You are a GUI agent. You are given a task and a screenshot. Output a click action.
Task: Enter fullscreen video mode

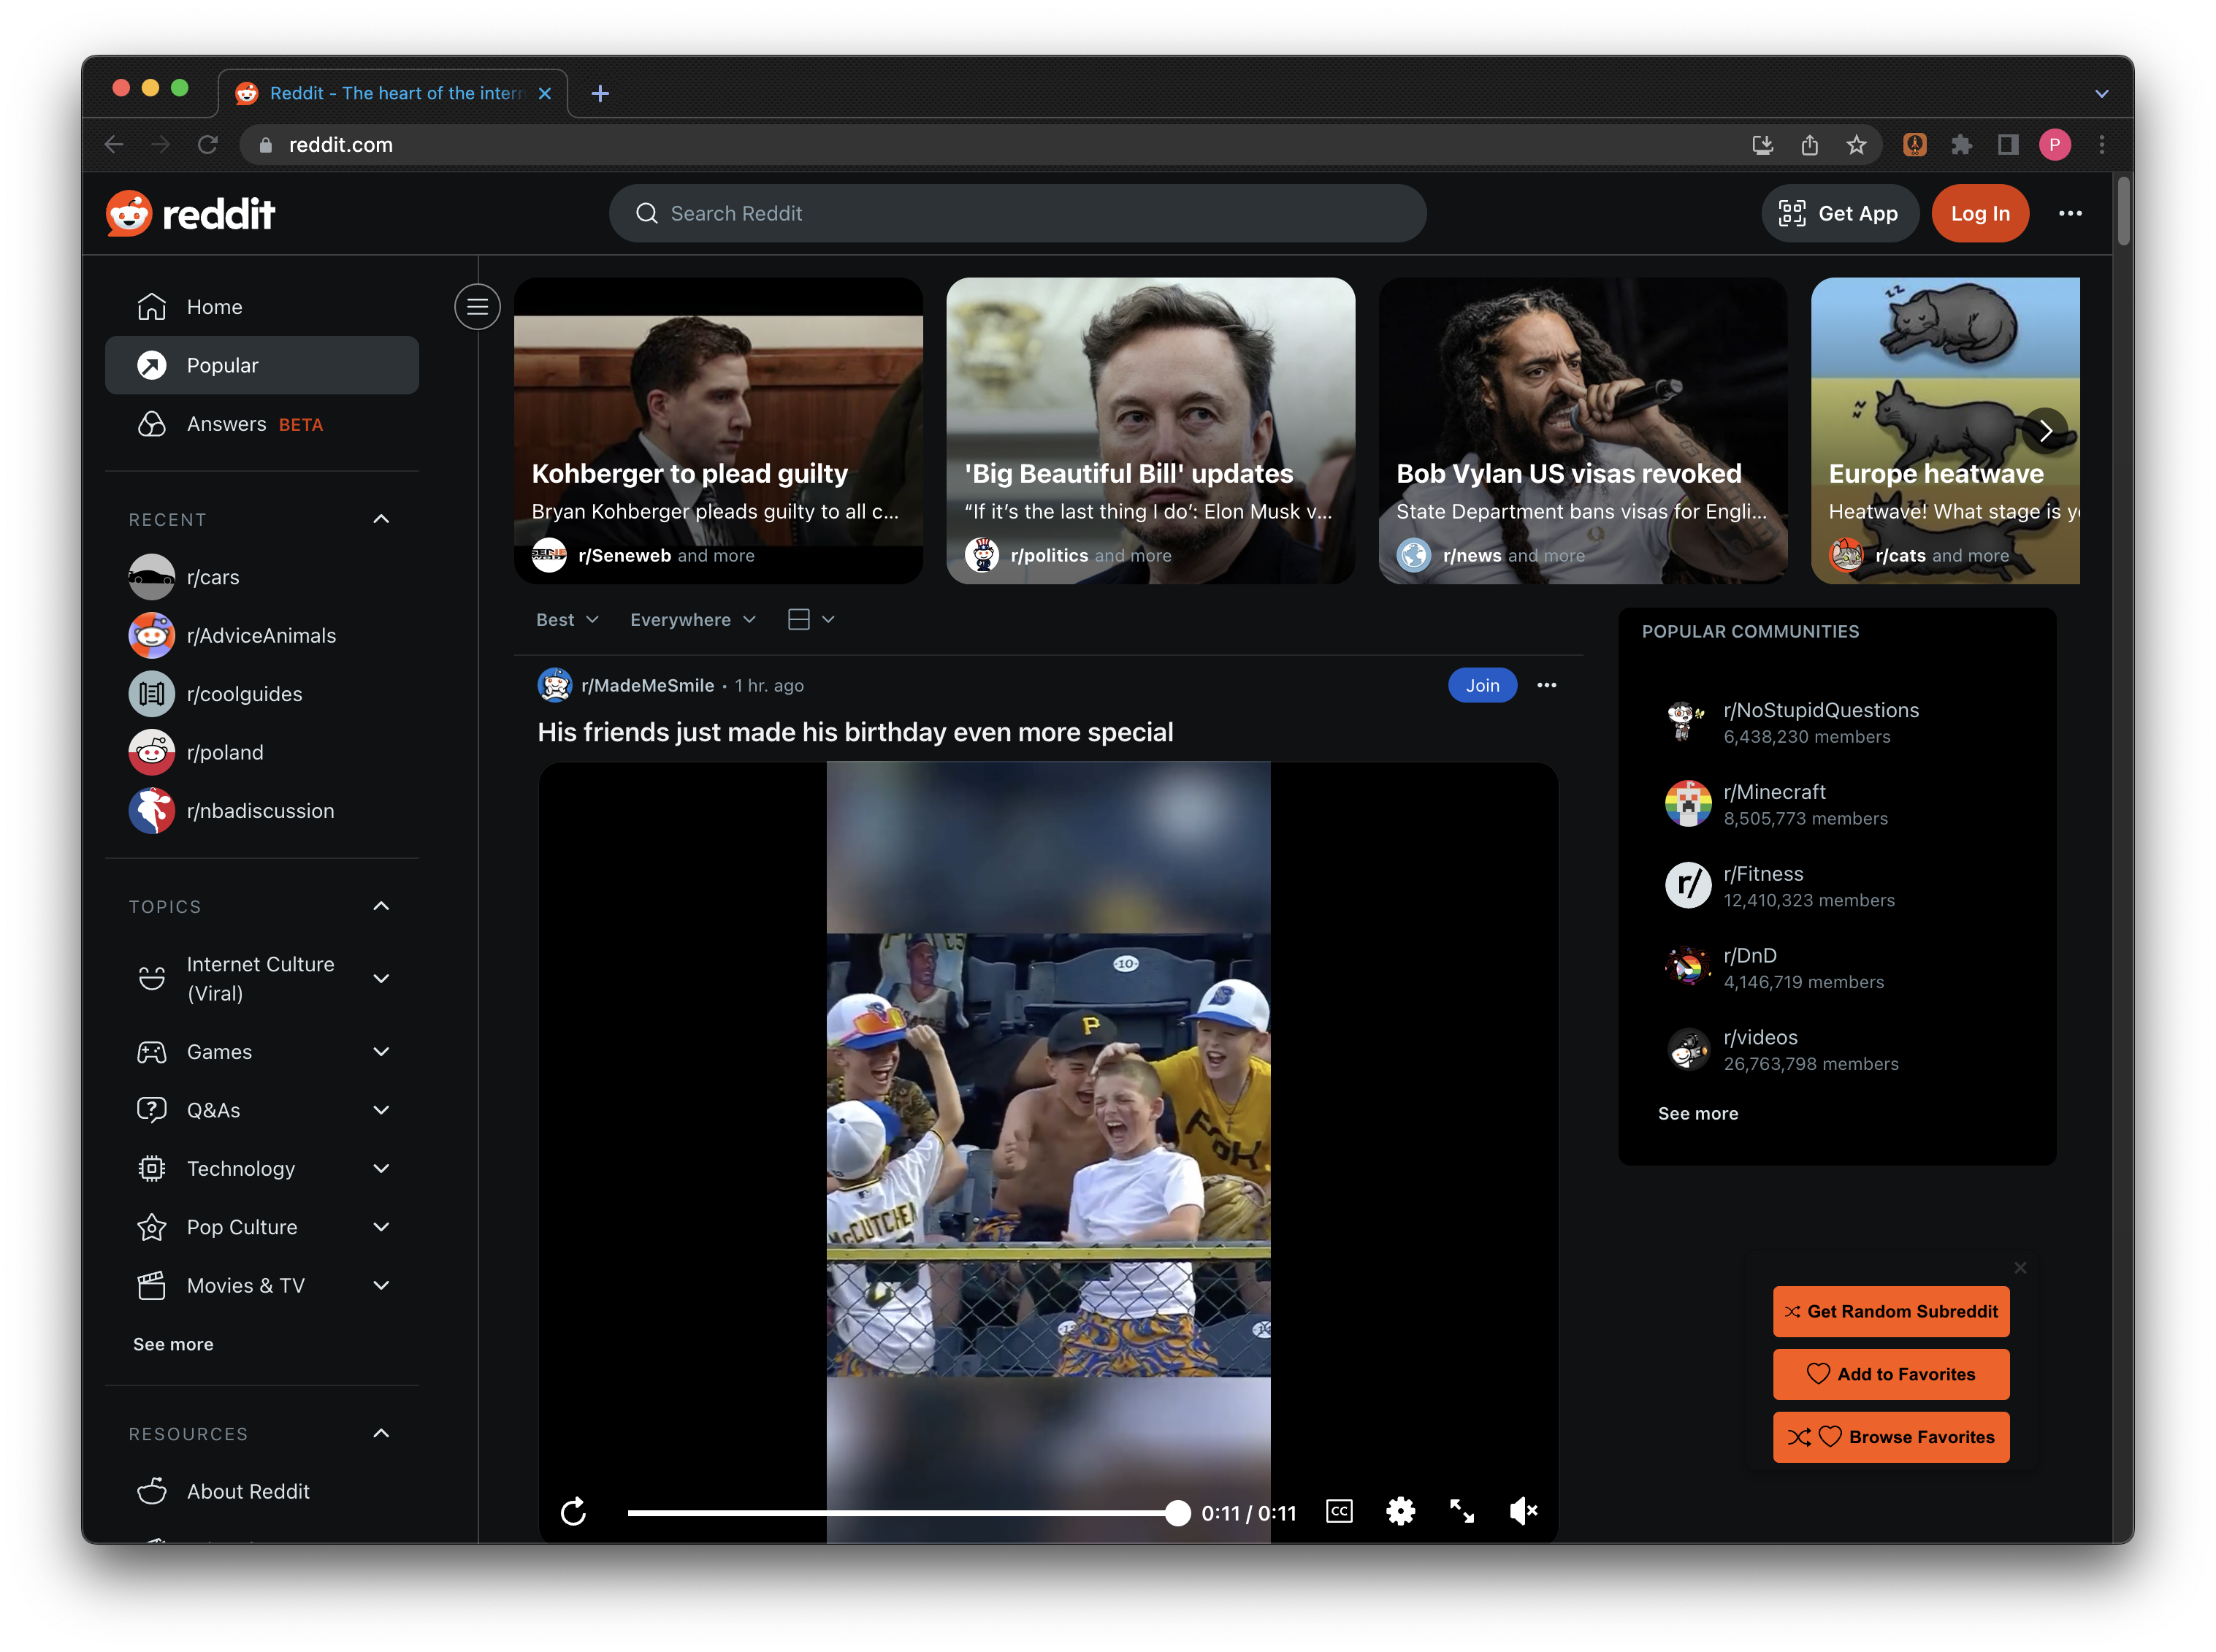(x=1461, y=1511)
